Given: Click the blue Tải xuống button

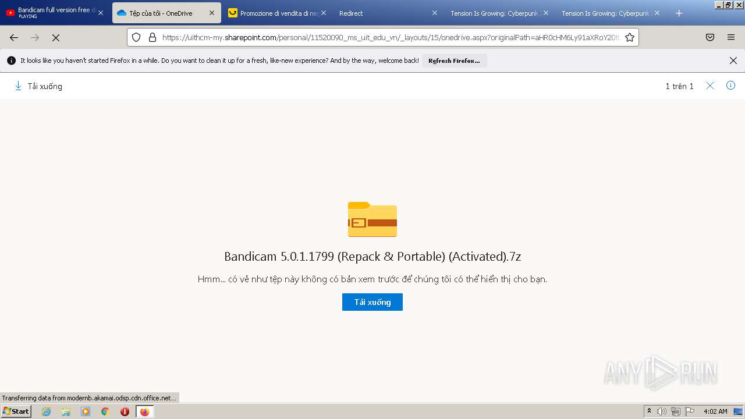Looking at the screenshot, I should tap(372, 302).
